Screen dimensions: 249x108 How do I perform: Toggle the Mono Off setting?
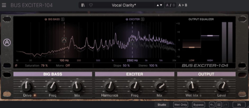(68, 66)
